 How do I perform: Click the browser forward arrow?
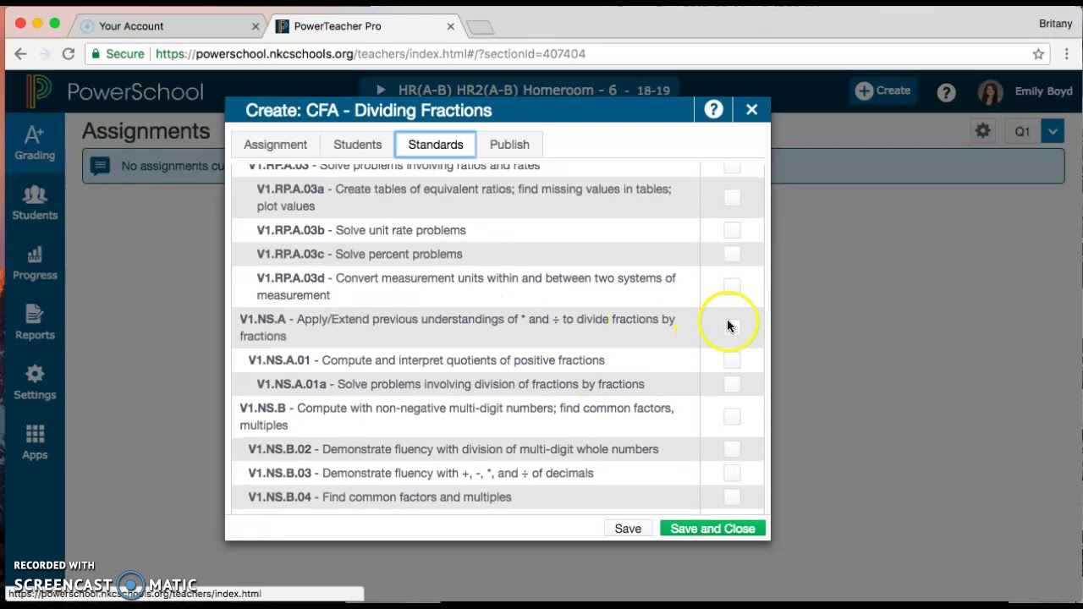click(x=44, y=53)
